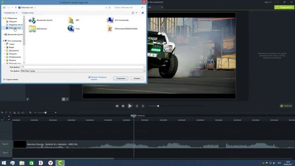
Task: Open the Libraries folder
Action: tap(38, 29)
